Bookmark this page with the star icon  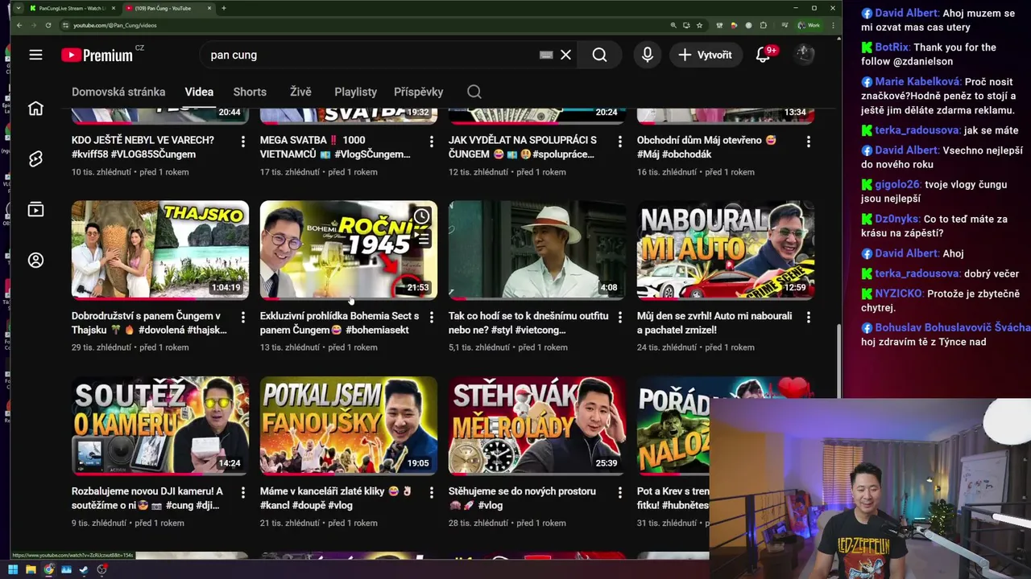(699, 25)
